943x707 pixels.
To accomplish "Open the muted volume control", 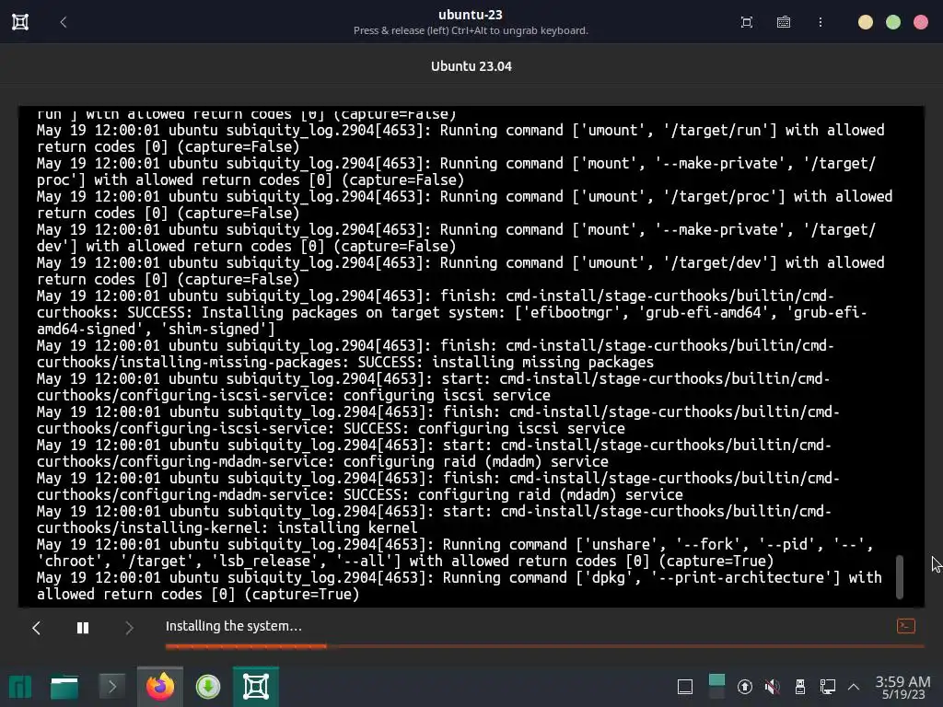I will (773, 687).
